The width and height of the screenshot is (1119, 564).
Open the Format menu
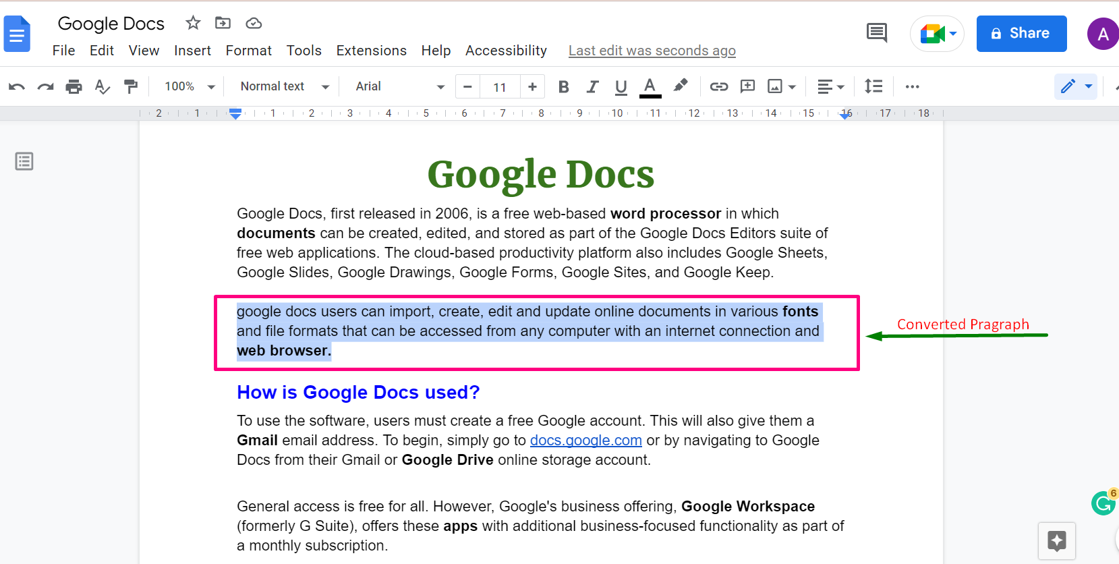coord(248,51)
